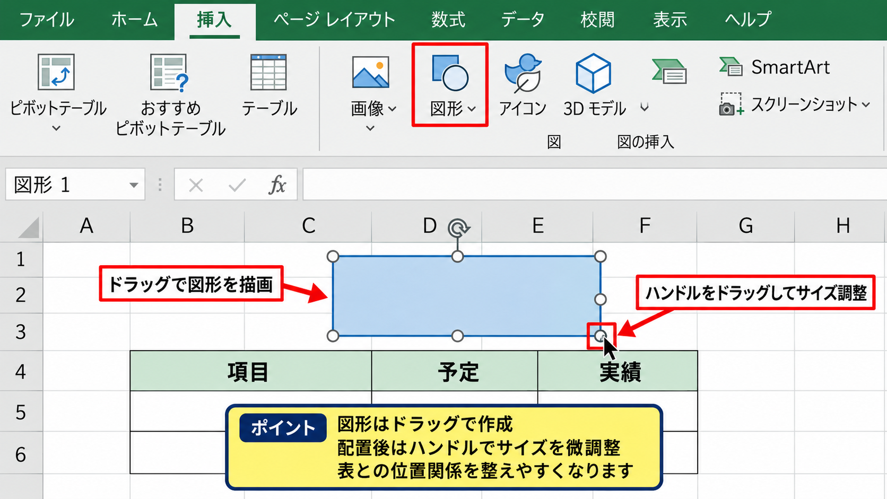Click the Pictures (画像) icon
The height and width of the screenshot is (499, 887).
[370, 72]
